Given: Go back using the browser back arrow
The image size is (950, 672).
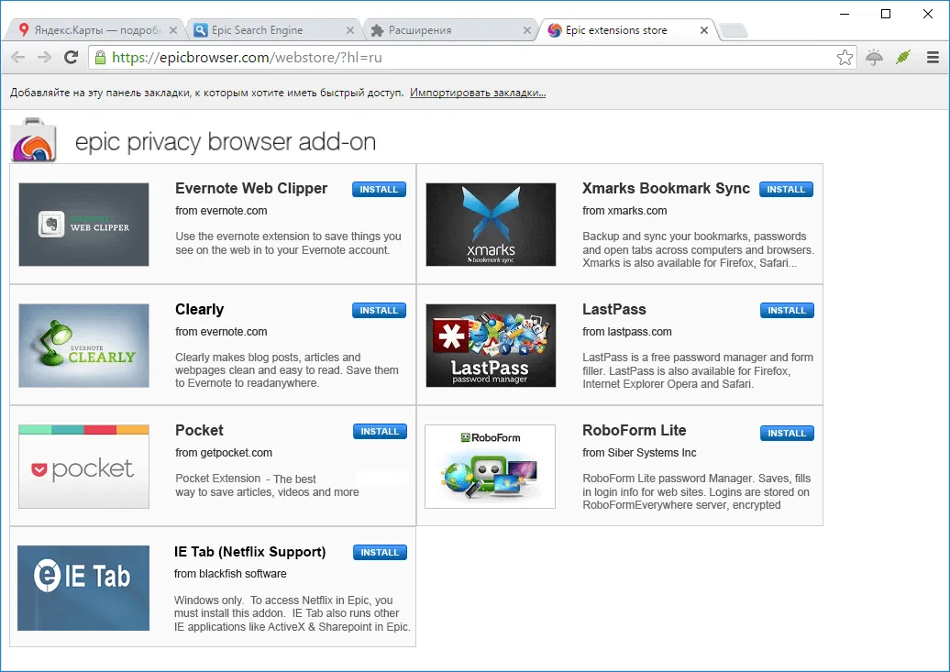Looking at the screenshot, I should click(18, 58).
